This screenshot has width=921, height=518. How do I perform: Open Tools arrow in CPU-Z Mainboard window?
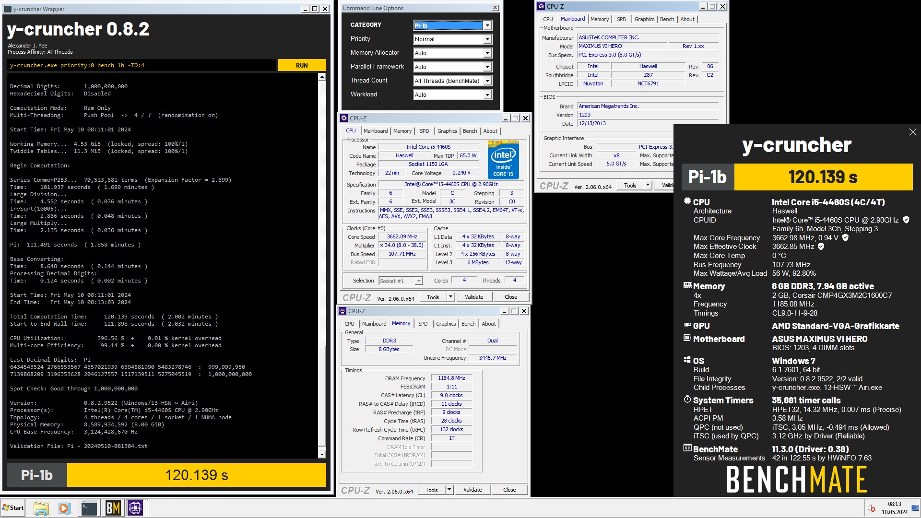648,185
